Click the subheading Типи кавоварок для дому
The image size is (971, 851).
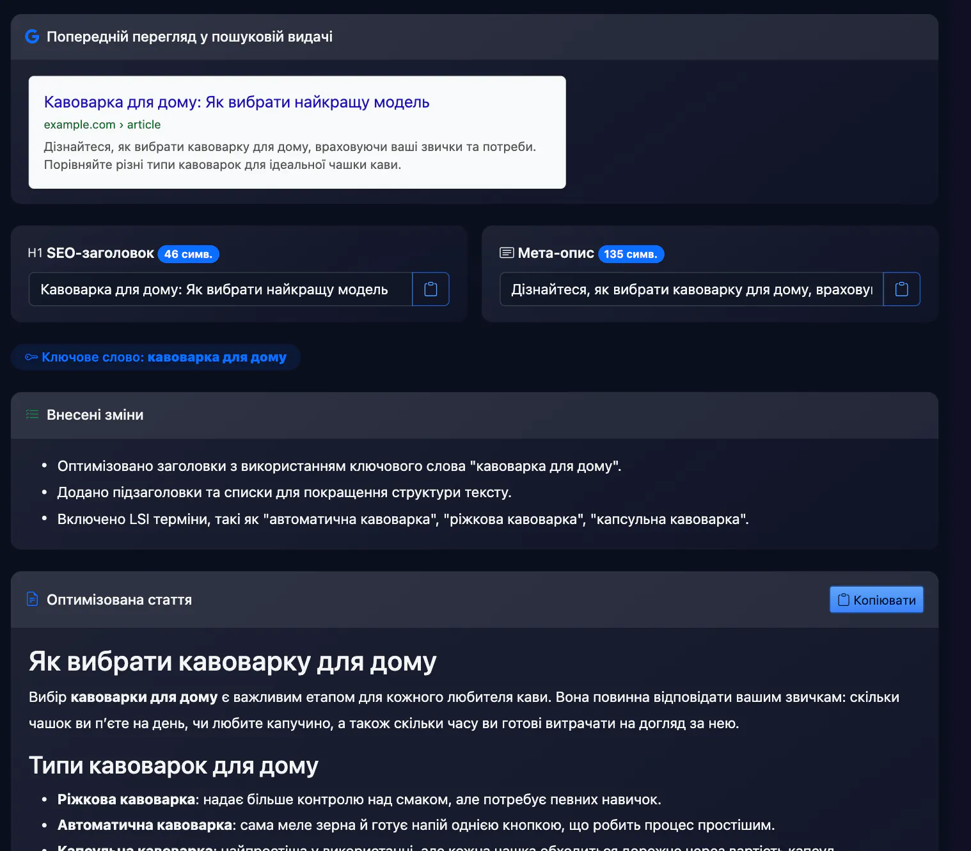pyautogui.click(x=173, y=766)
